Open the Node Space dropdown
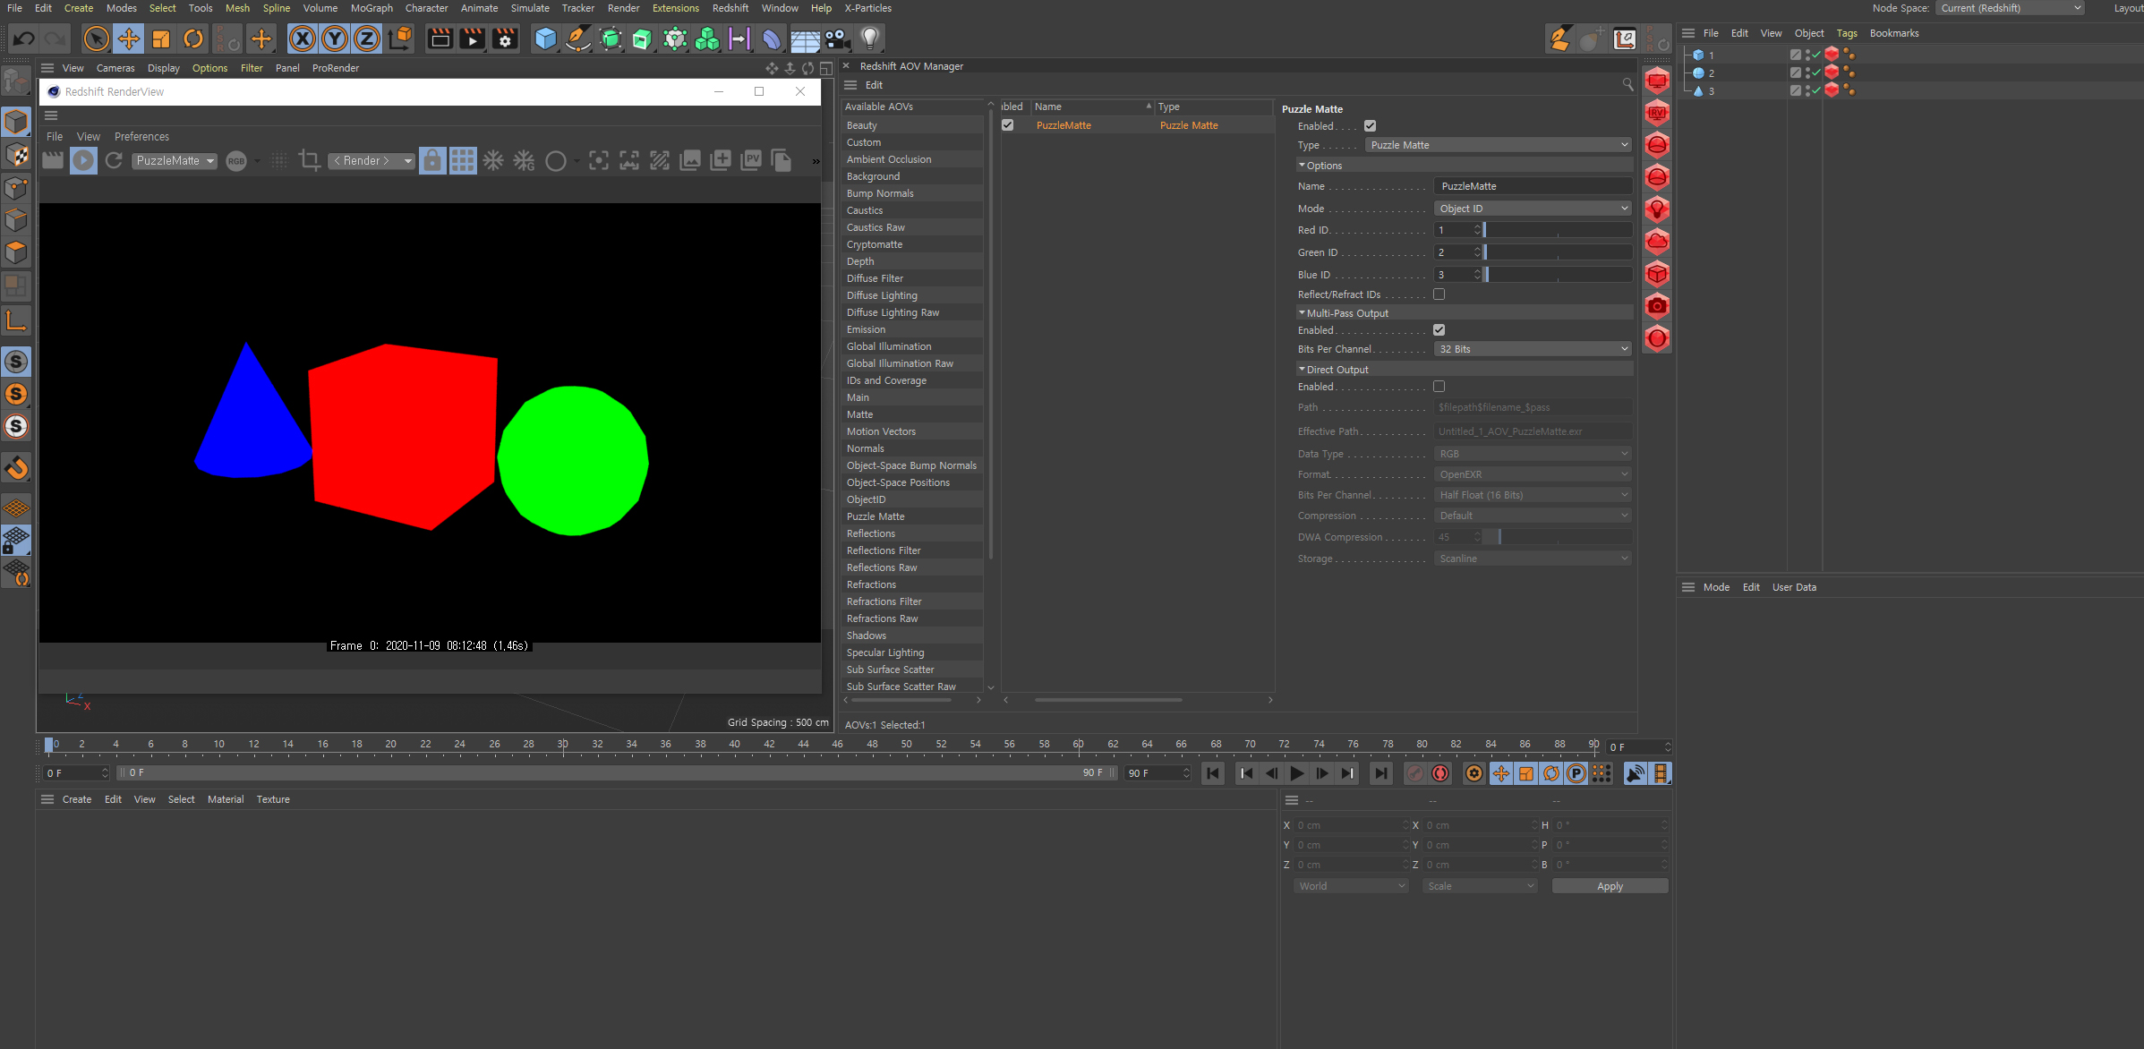 2010,8
